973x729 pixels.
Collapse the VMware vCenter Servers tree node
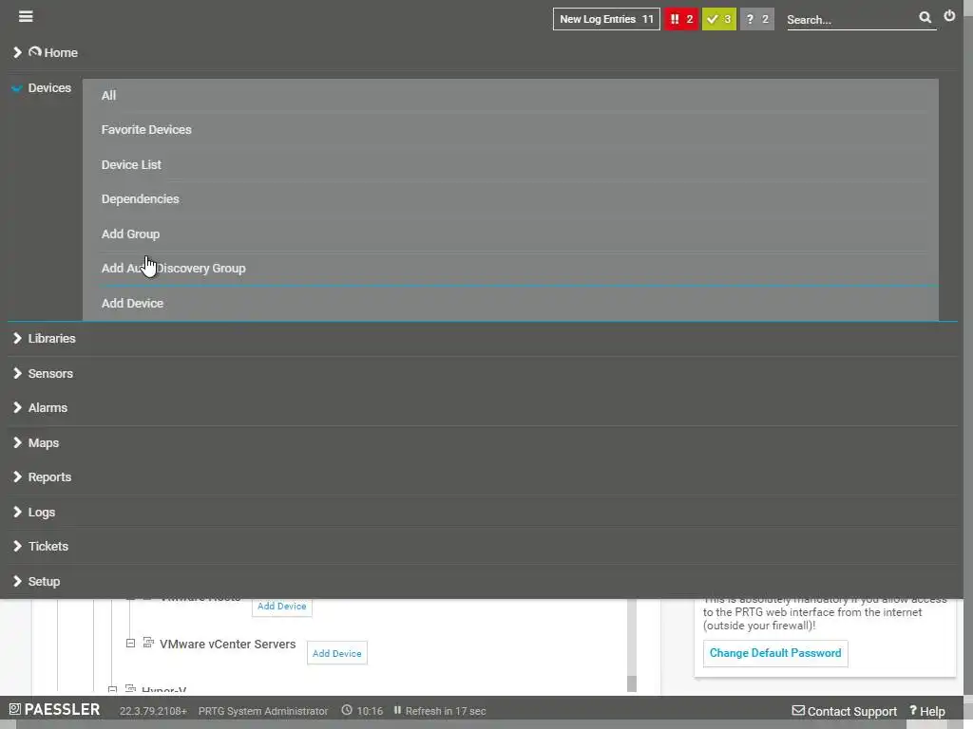[130, 644]
